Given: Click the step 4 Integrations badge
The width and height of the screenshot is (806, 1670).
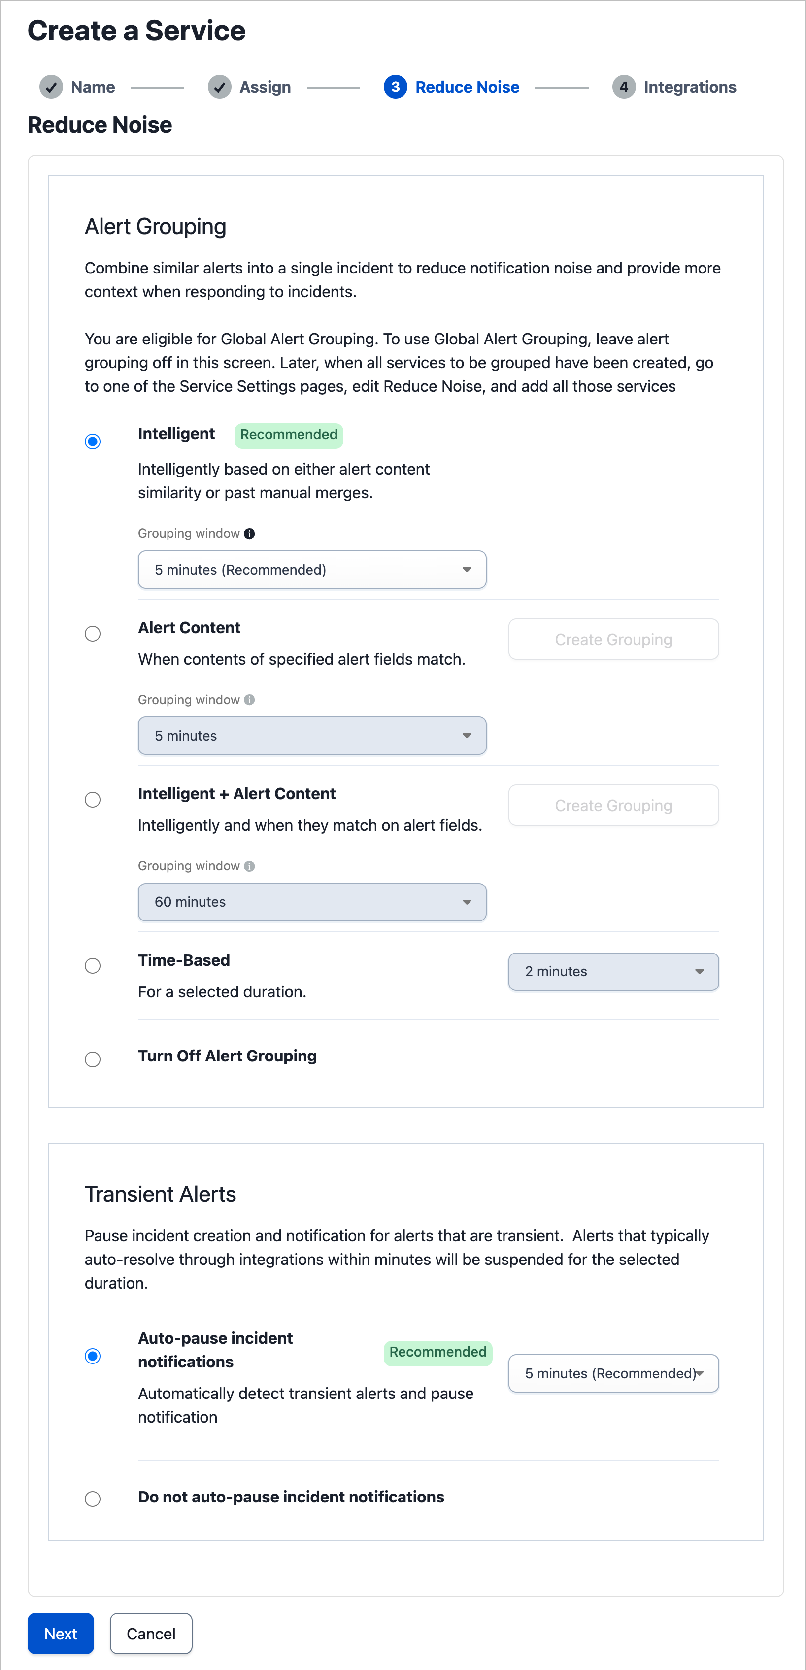Looking at the screenshot, I should (x=623, y=87).
